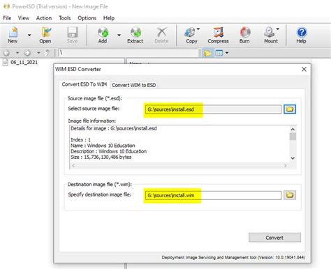Click the PowerISO title bar app icon

pos(6,6)
